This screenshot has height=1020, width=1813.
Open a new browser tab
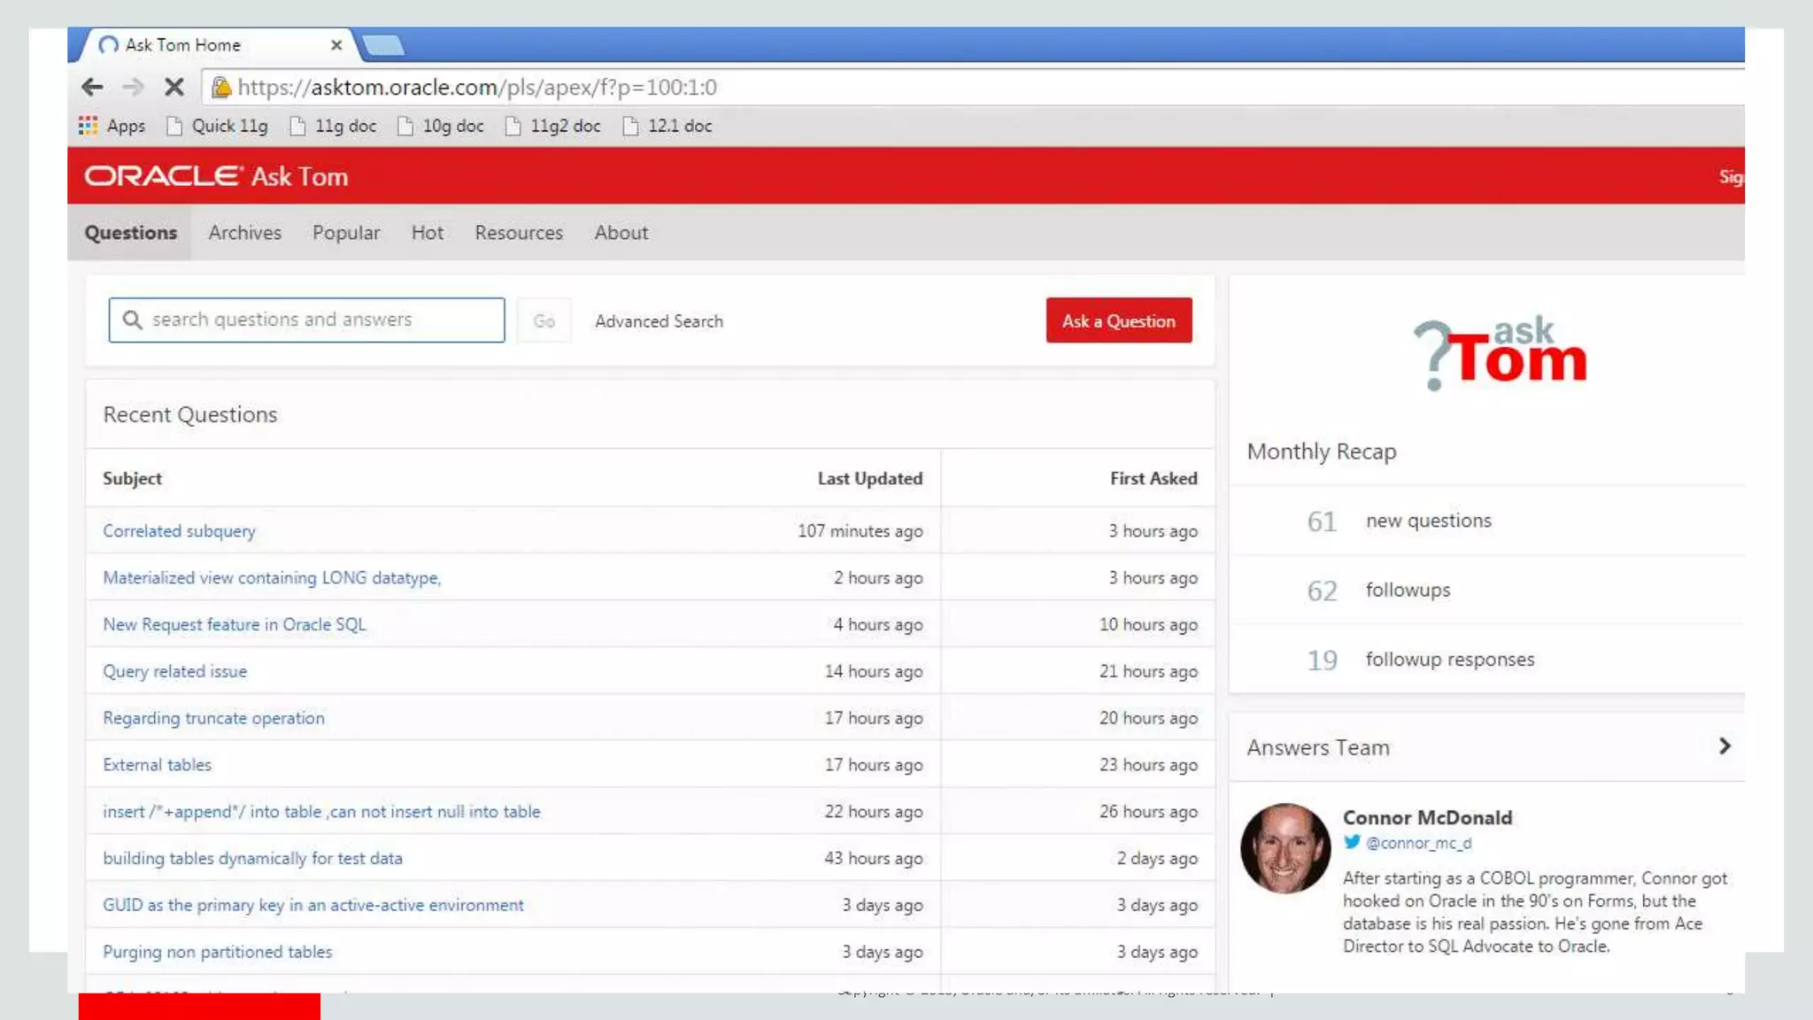click(384, 45)
